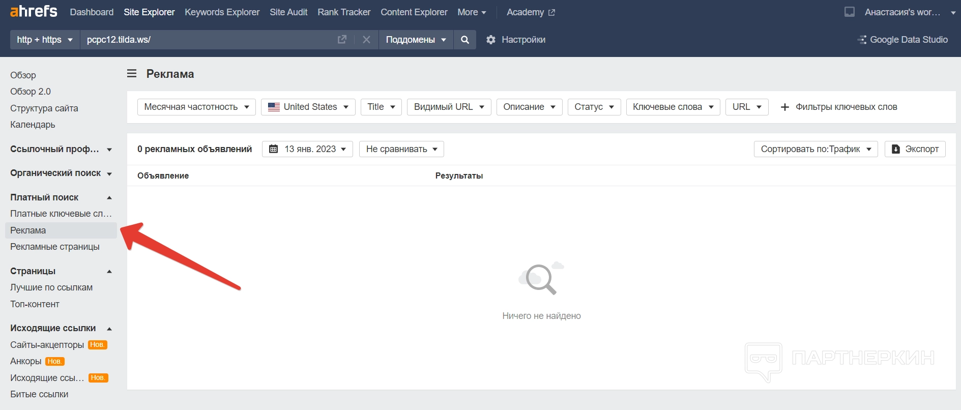Click plus to add Фильтры ключевых слов
The height and width of the screenshot is (410, 961).
(785, 107)
